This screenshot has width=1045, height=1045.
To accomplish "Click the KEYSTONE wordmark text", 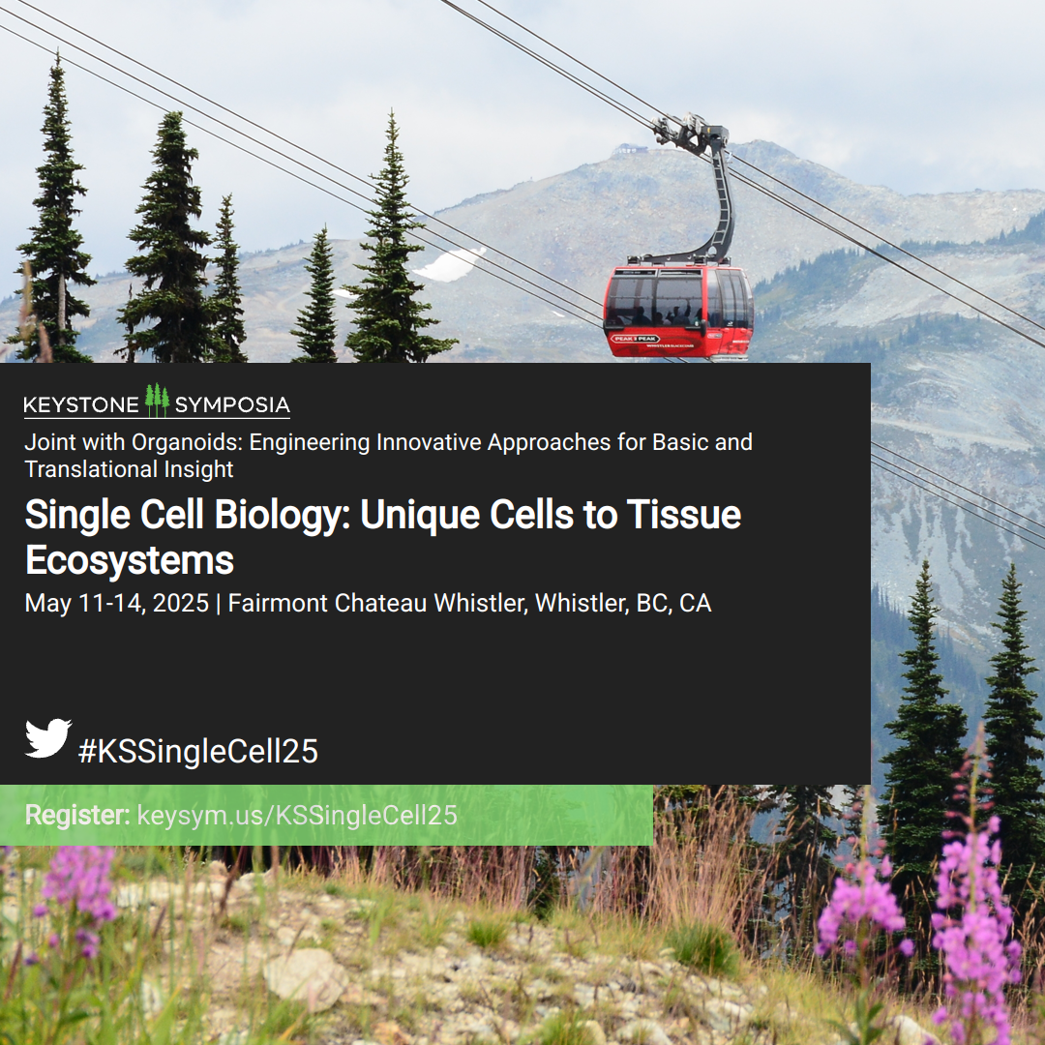I will (81, 404).
